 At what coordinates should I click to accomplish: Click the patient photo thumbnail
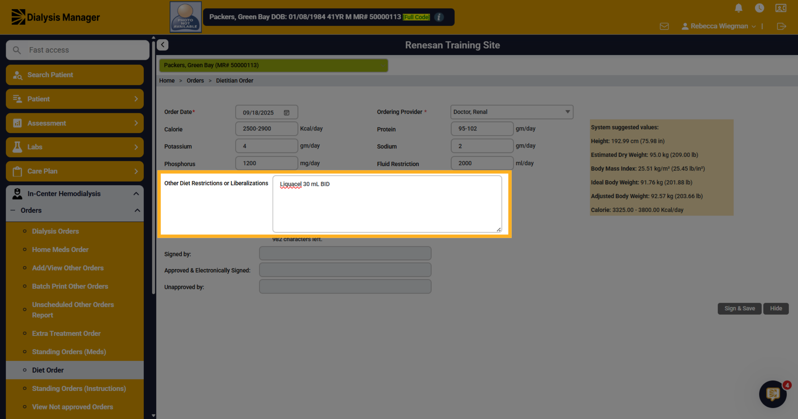click(186, 17)
